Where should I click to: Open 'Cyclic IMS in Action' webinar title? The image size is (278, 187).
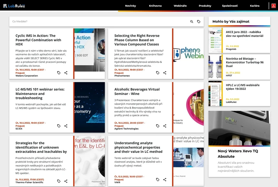[x=38, y=40]
